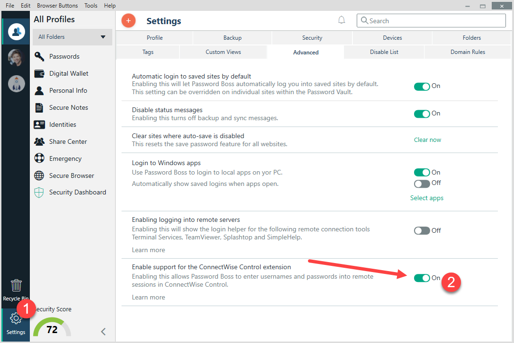
Task: Open the Digital Wallet icon
Action: [39, 73]
